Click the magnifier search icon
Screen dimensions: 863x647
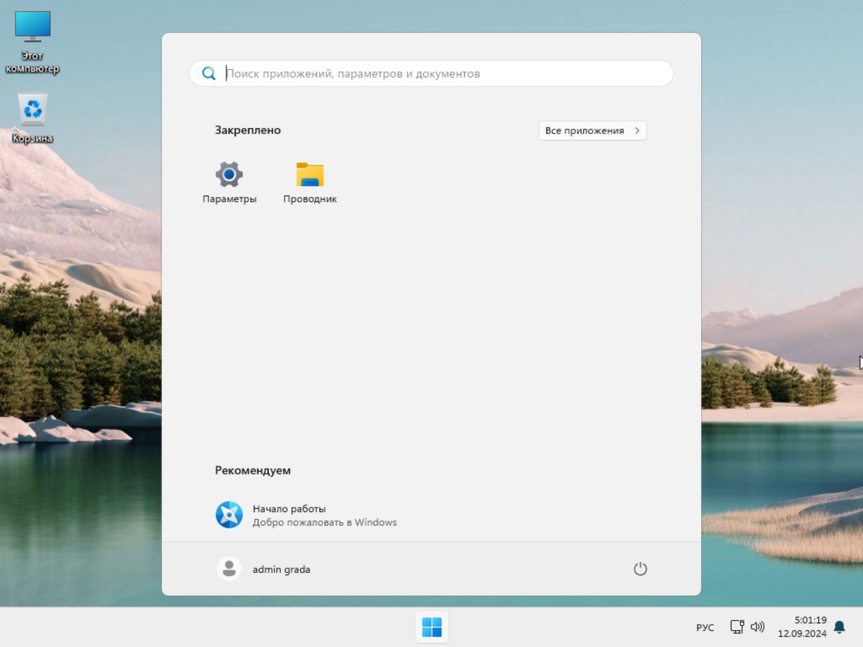[209, 73]
